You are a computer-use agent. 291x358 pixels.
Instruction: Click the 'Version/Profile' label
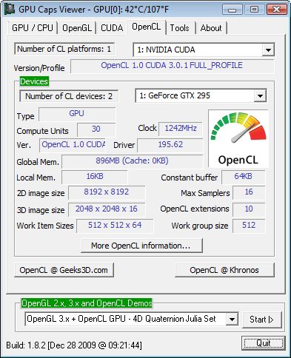click(39, 68)
